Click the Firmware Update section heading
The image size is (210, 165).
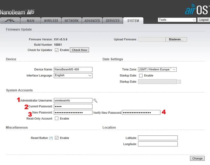[19, 29]
